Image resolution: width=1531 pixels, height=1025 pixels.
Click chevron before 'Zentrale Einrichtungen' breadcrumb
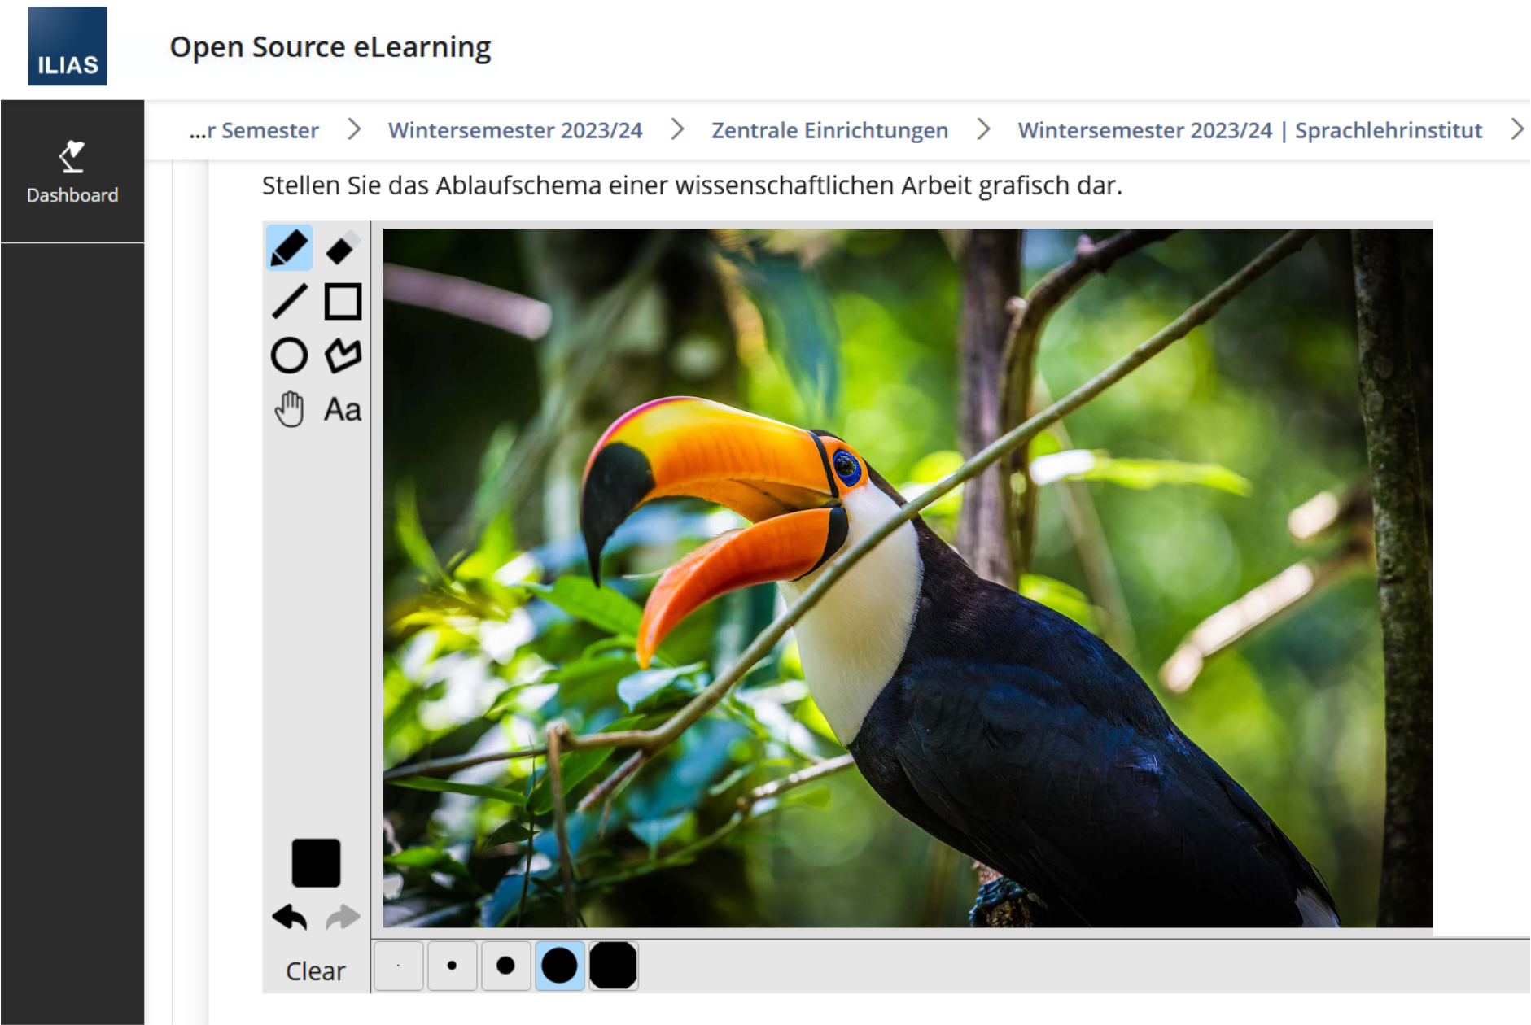pyautogui.click(x=677, y=129)
